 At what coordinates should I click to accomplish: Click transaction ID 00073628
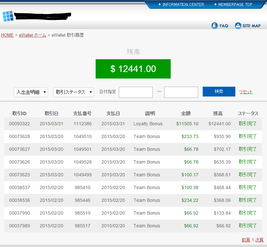(x=19, y=136)
